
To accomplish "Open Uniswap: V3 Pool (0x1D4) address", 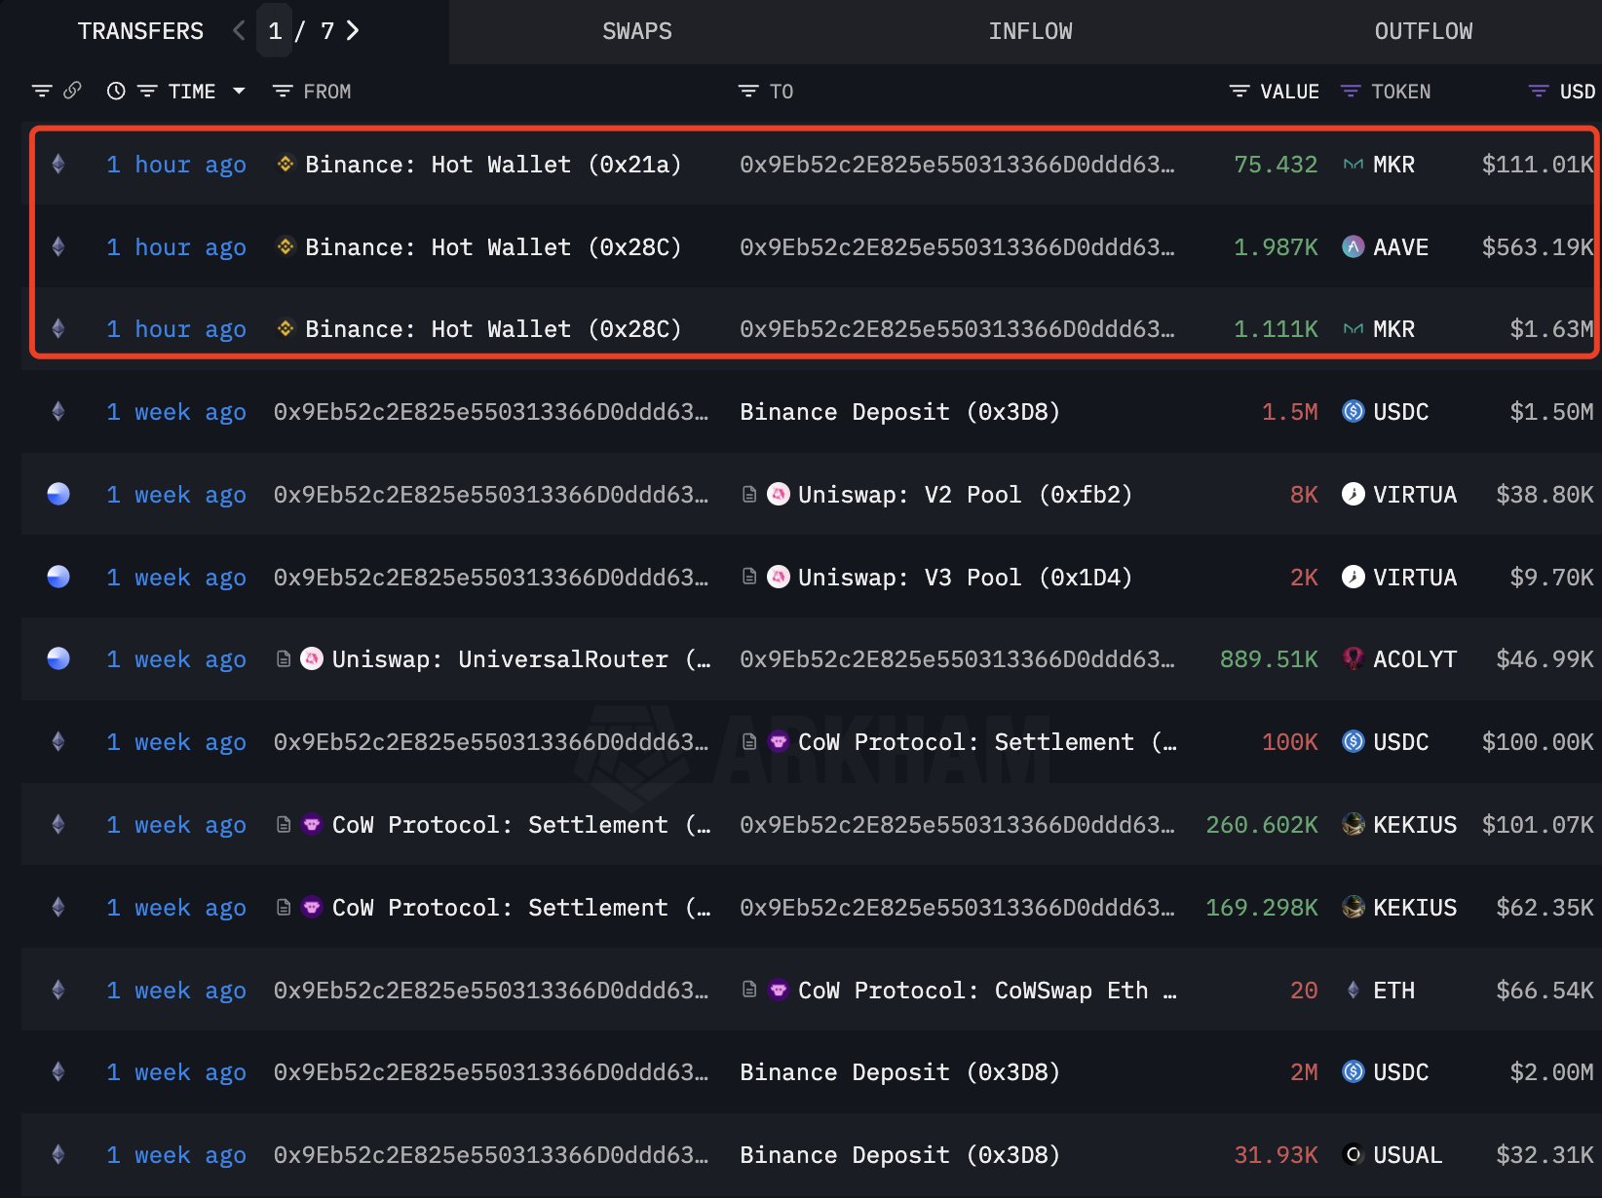I will [965, 578].
